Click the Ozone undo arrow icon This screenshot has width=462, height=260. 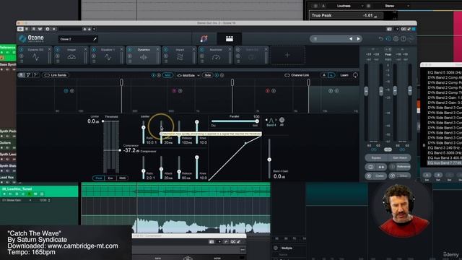point(380,38)
